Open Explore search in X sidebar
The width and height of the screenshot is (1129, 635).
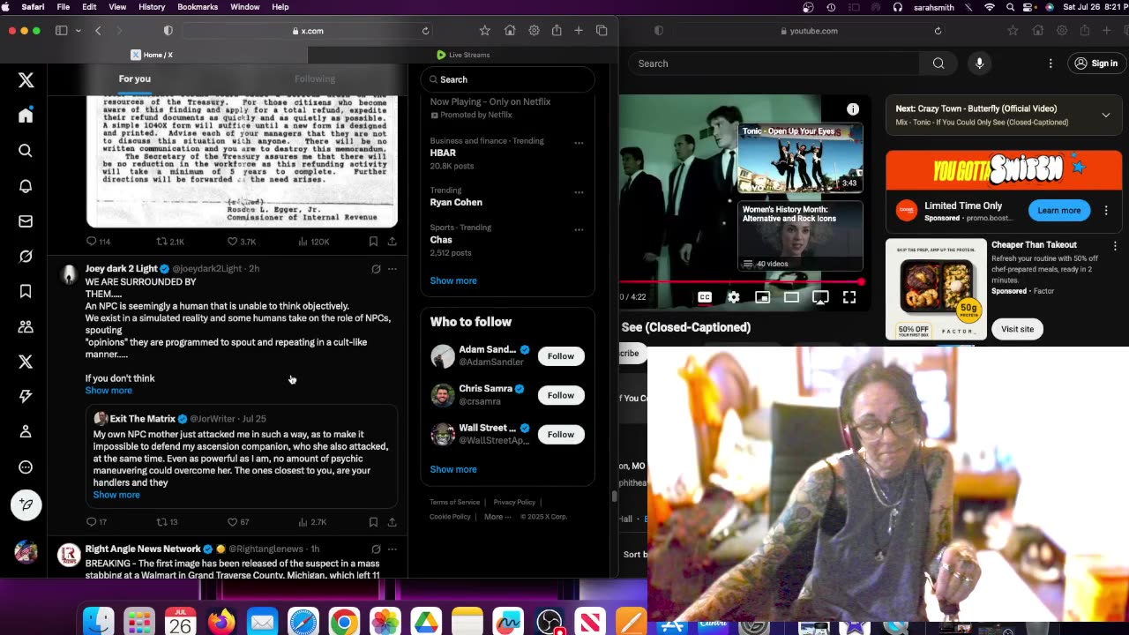coord(26,151)
